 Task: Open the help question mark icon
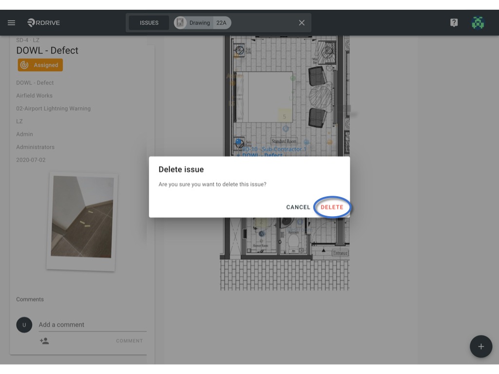pos(454,22)
